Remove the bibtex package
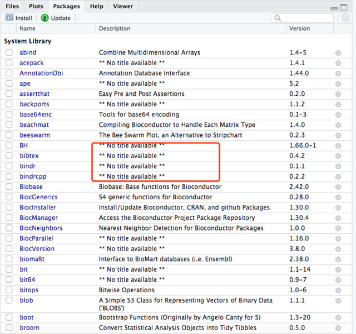The width and height of the screenshot is (356, 334). point(338,156)
